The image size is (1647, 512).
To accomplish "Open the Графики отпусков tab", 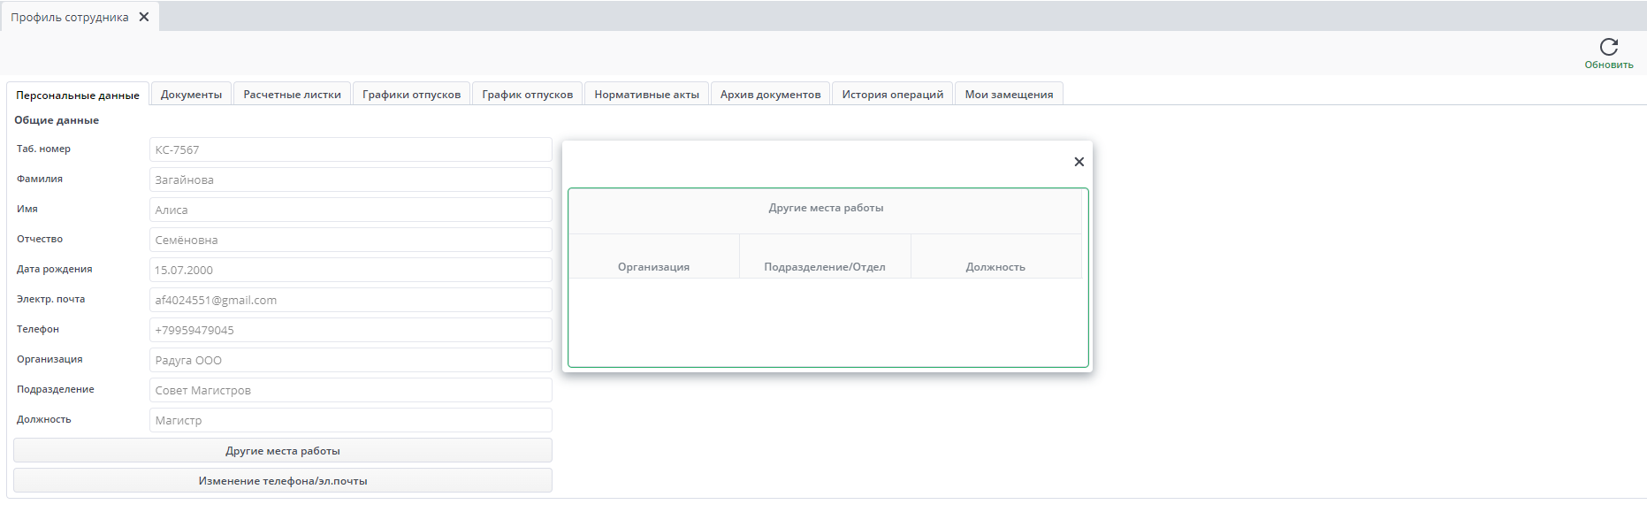I will pos(411,95).
